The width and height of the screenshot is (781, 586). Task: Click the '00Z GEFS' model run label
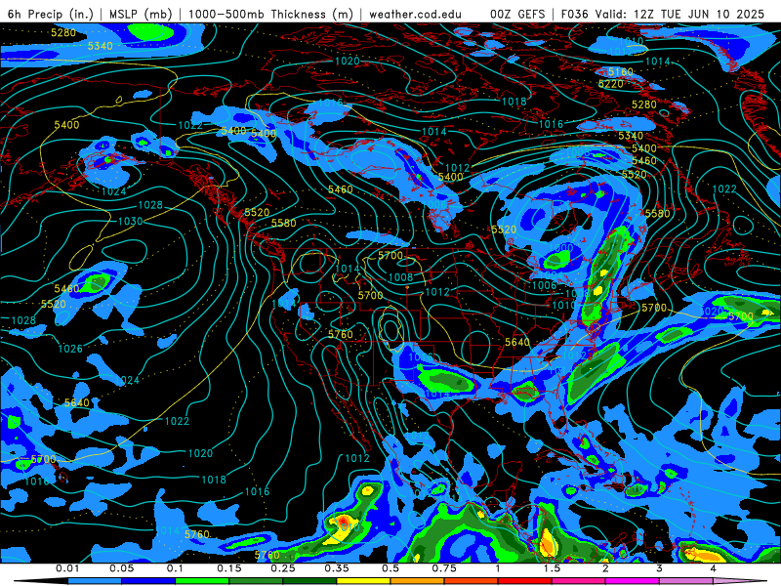click(x=518, y=14)
